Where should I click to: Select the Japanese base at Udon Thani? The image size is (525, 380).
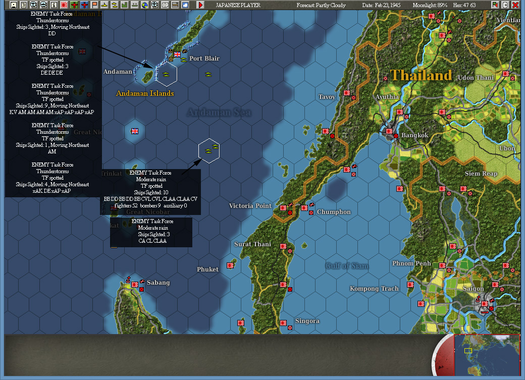click(506, 74)
